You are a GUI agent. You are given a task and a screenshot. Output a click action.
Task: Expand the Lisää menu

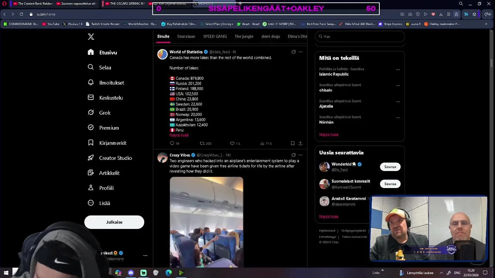point(99,203)
